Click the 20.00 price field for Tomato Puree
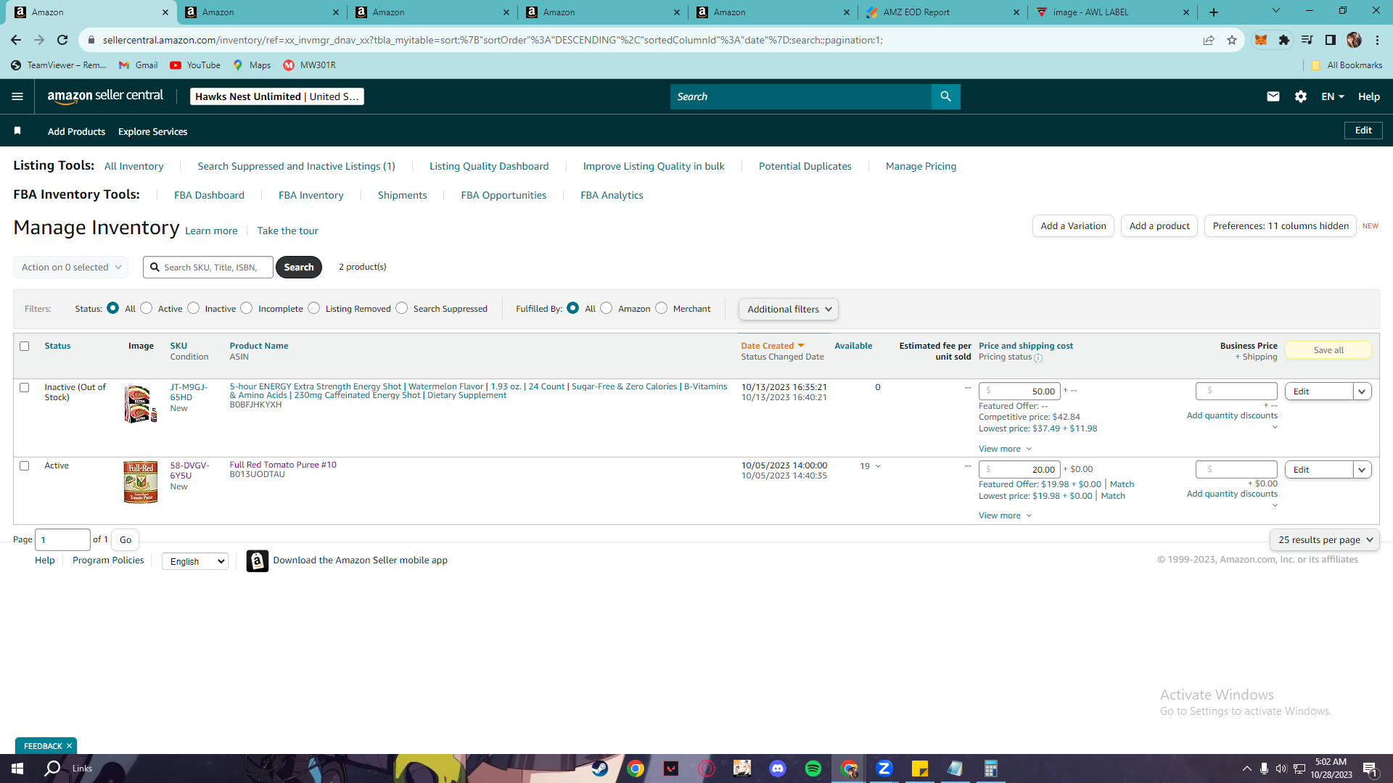 (1019, 470)
